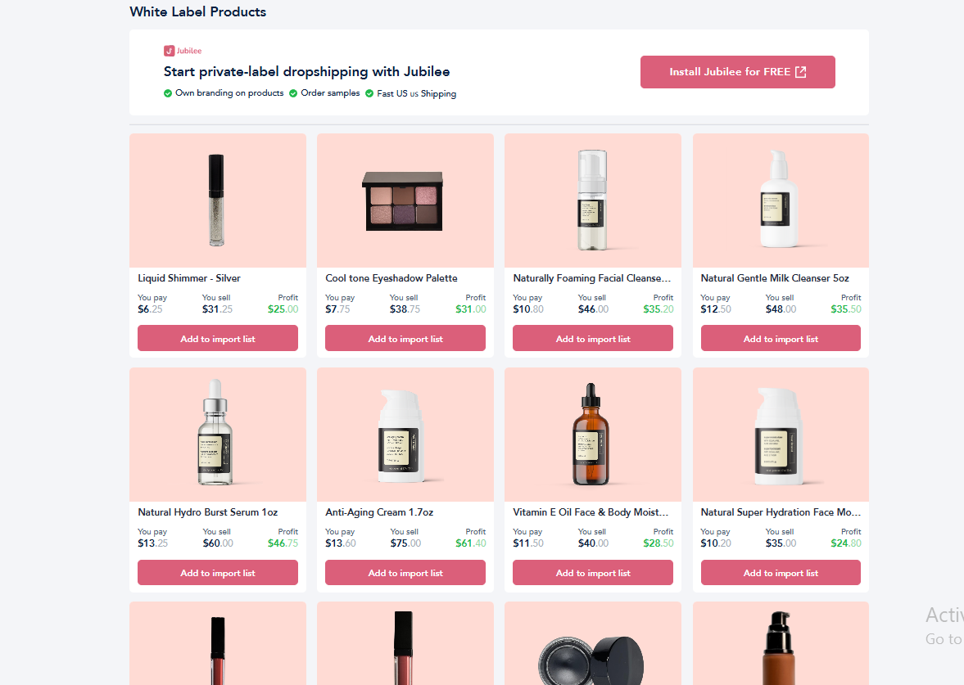Screen dimensions: 964x685
Task: Add Liquid Shimmer Silver to import list
Action: (218, 339)
